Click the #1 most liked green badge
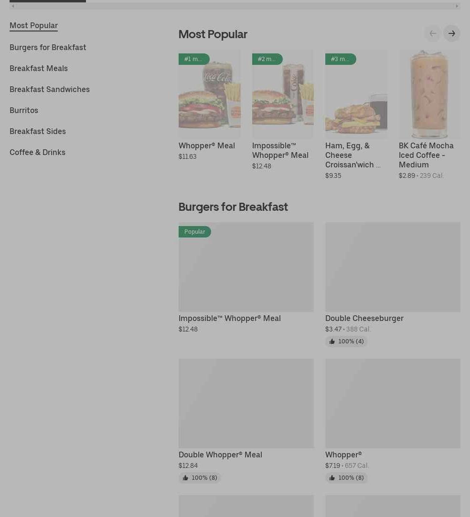The image size is (470, 517). pos(194,59)
